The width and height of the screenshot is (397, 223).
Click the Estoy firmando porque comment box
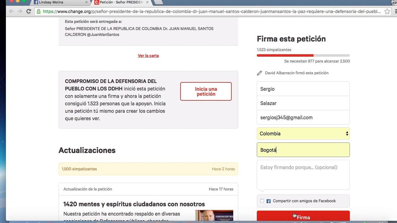point(303,175)
